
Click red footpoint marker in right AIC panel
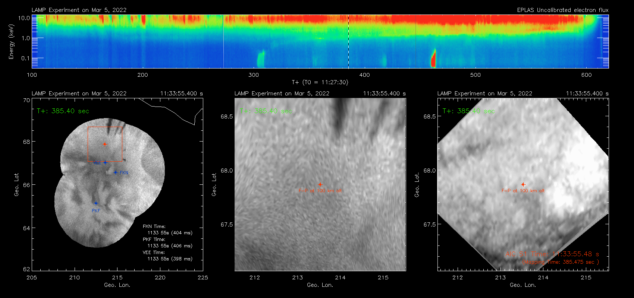click(523, 184)
